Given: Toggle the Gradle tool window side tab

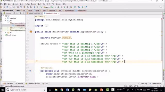Looking at the screenshot, I should (164, 16).
